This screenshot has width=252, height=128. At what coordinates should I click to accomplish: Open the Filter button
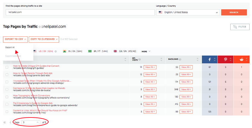(240, 27)
